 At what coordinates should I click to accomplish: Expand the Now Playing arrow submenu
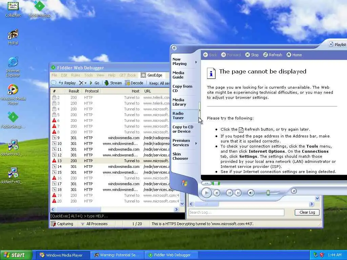[196, 62]
